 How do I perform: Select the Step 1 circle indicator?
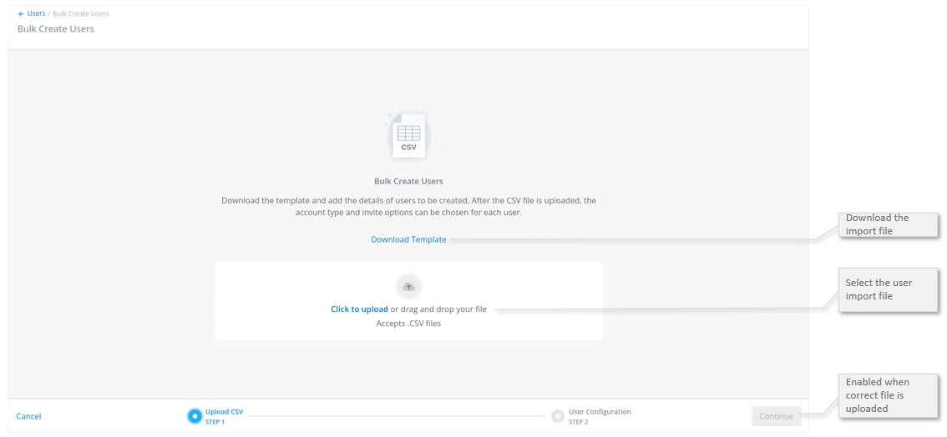195,416
